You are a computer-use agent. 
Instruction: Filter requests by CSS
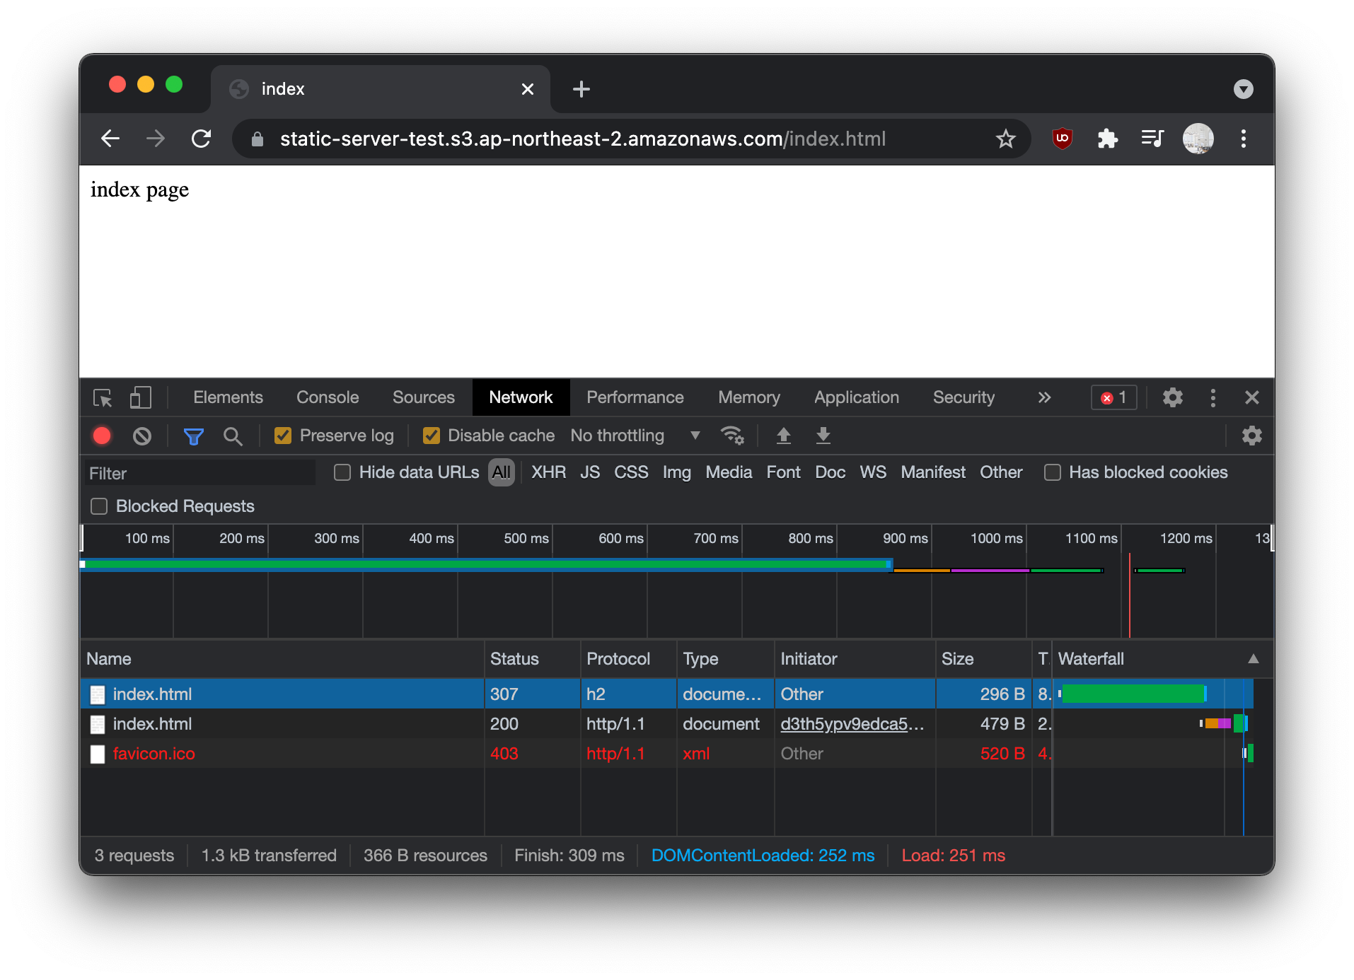630,472
